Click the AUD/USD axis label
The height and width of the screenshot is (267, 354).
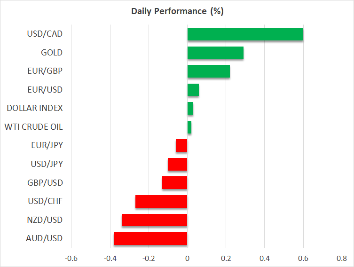click(45, 238)
